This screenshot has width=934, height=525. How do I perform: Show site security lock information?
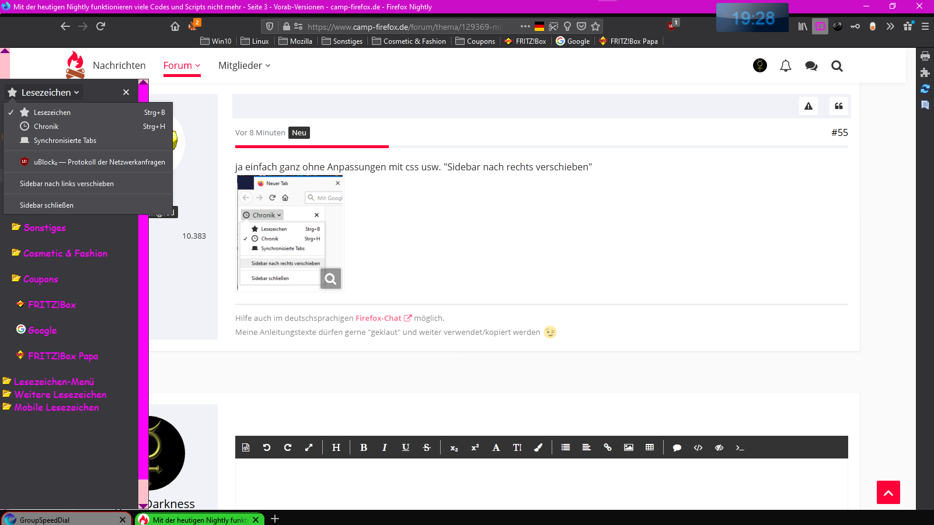(x=286, y=26)
